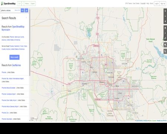Click the Surprise city label

click(83, 62)
